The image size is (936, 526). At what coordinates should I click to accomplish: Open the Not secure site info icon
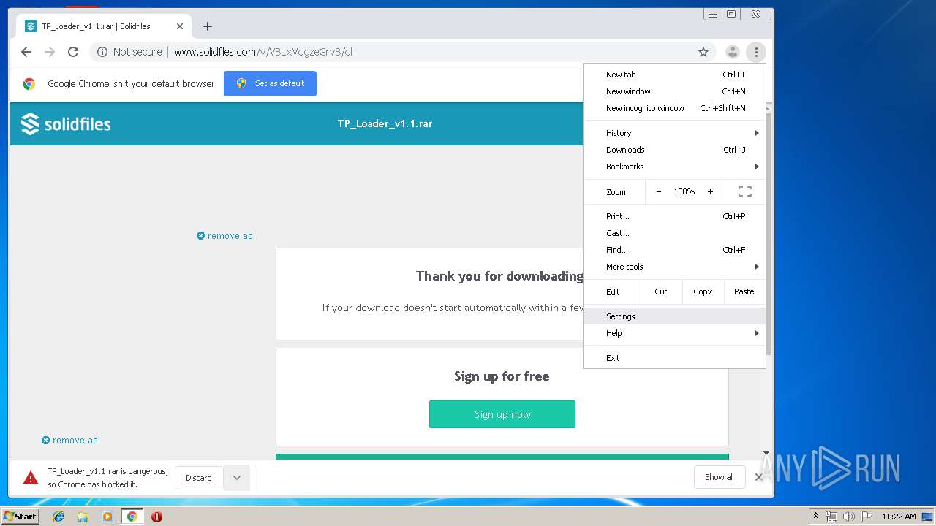[x=102, y=52]
